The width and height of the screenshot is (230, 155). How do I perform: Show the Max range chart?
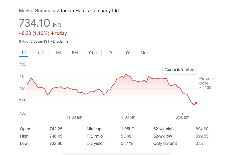pyautogui.click(x=144, y=53)
